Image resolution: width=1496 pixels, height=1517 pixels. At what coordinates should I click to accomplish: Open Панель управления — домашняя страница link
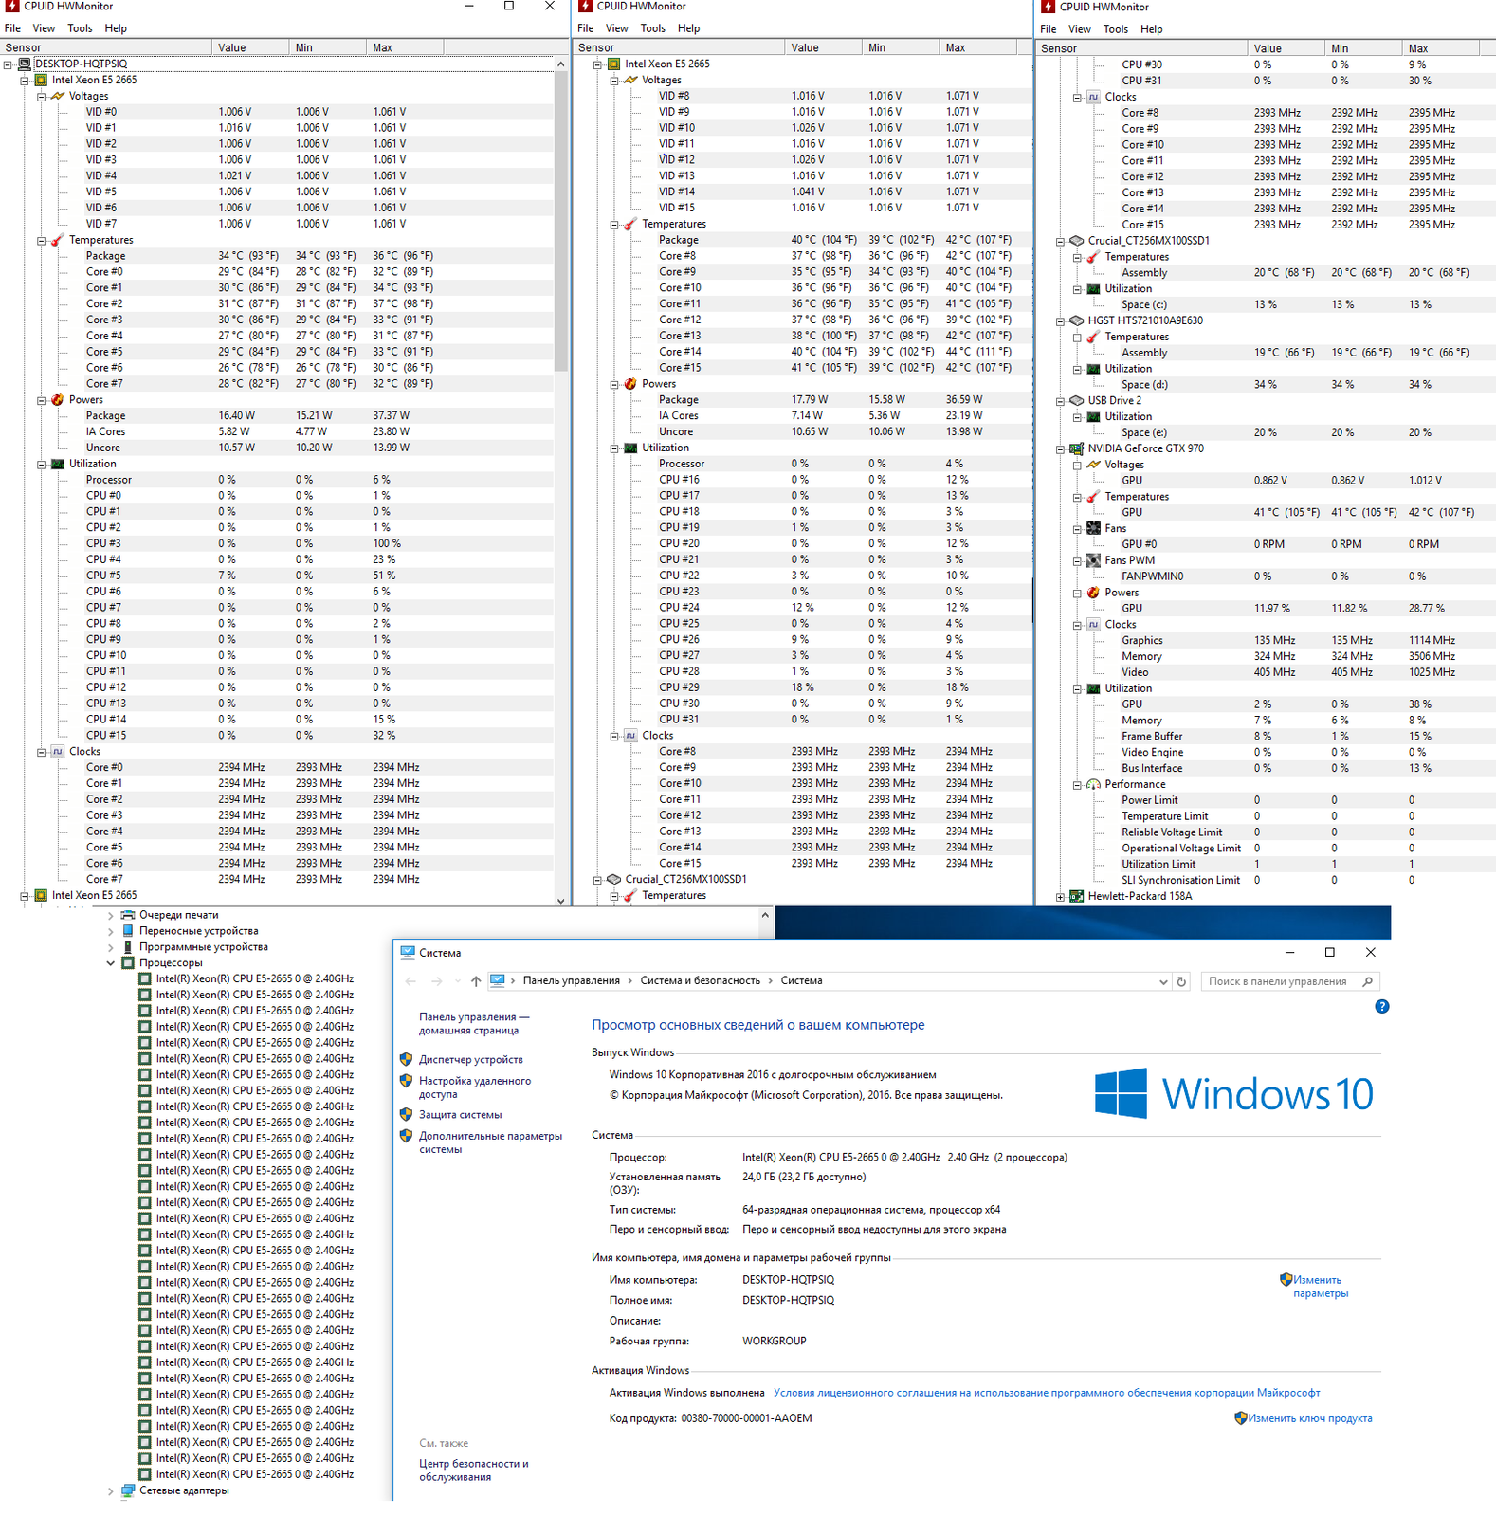[x=474, y=1024]
